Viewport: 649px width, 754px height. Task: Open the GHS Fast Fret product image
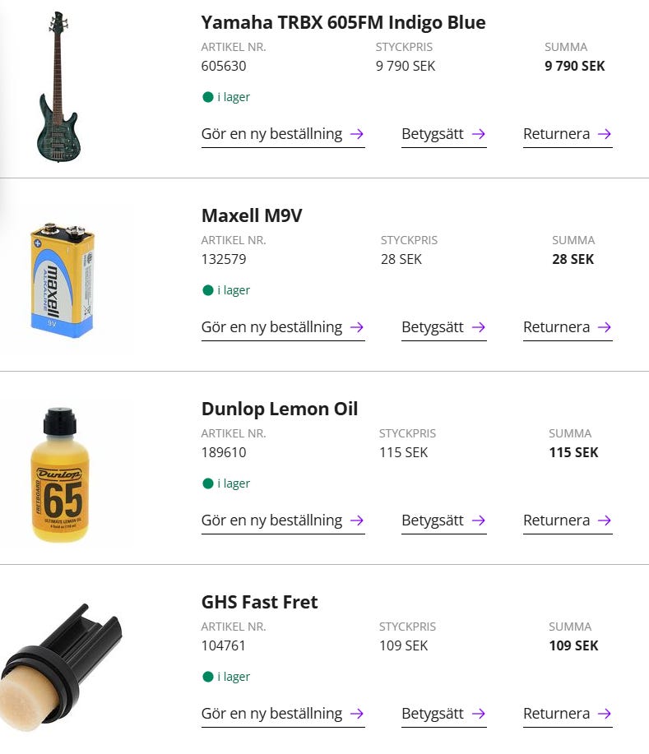(62, 666)
